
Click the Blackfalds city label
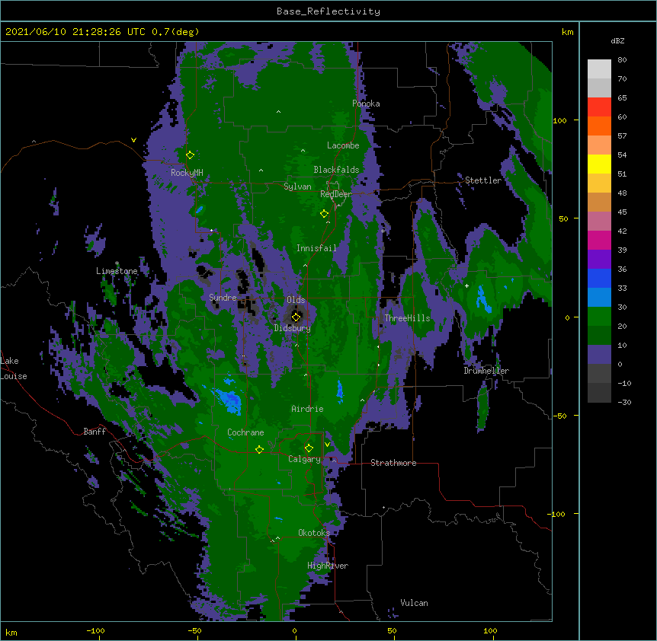336,170
